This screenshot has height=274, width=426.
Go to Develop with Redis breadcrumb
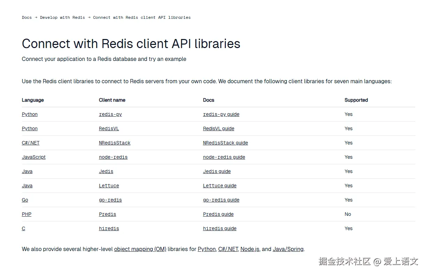click(62, 17)
